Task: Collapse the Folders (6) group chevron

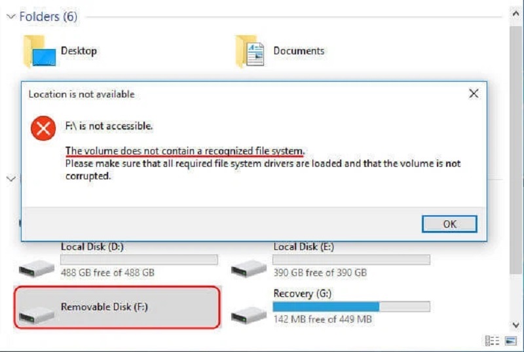Action: pyautogui.click(x=10, y=17)
